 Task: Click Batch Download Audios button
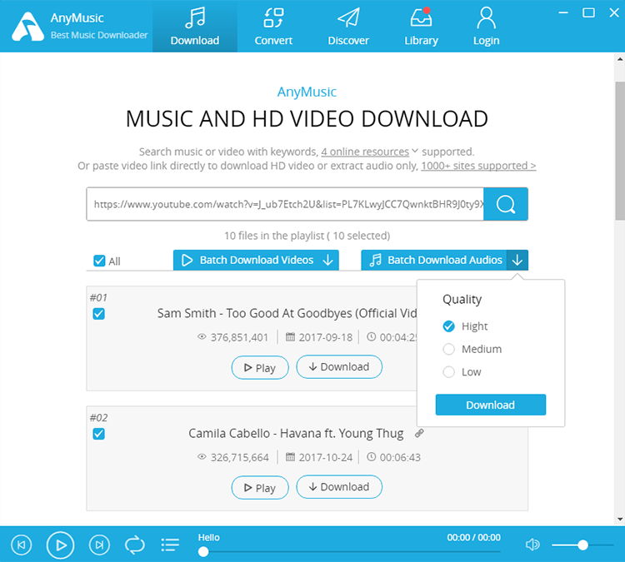tap(434, 260)
